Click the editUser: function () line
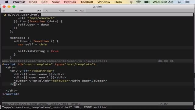This screenshot has width=195, height=110. tap(36, 41)
